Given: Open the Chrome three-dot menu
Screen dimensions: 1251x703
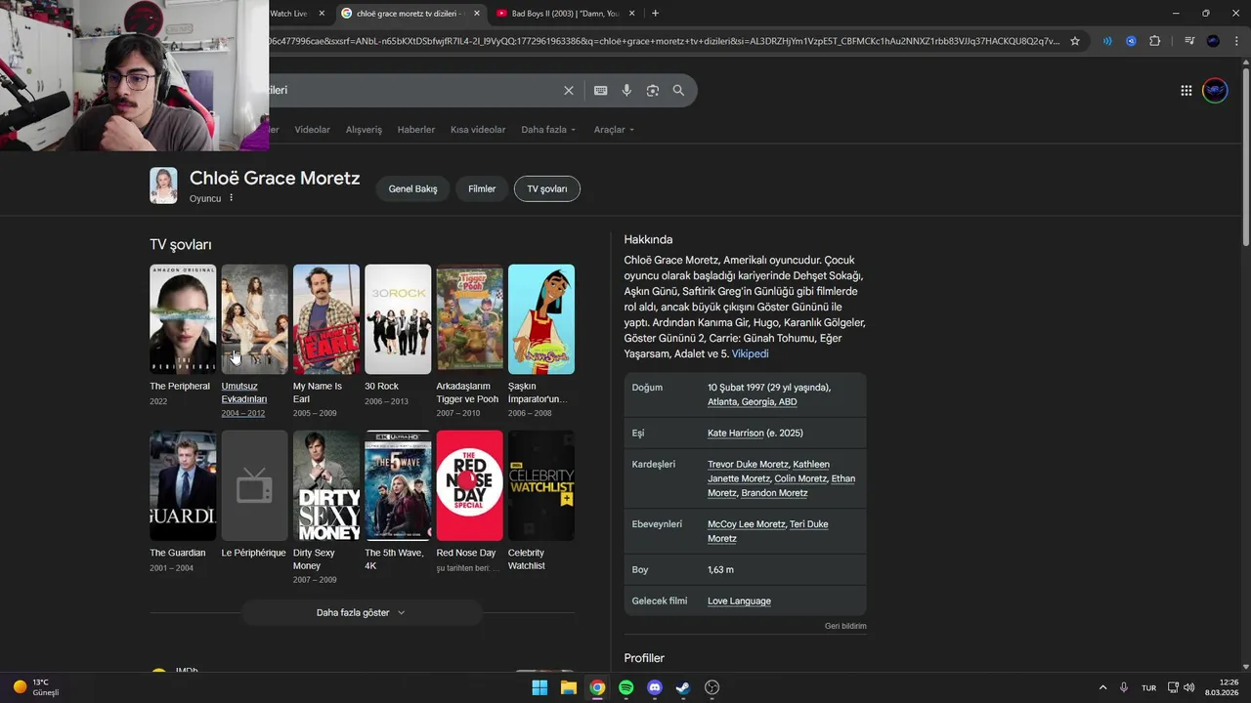Looking at the screenshot, I should pos(1236,41).
